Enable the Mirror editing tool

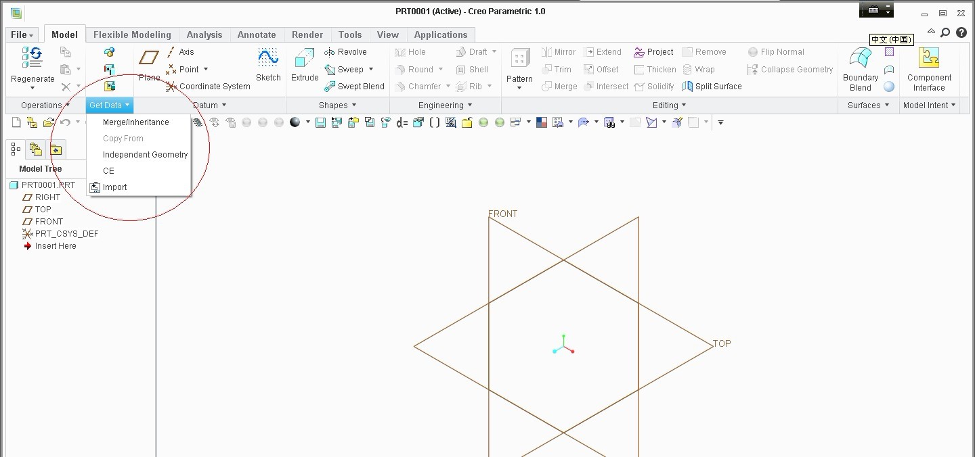(x=559, y=51)
